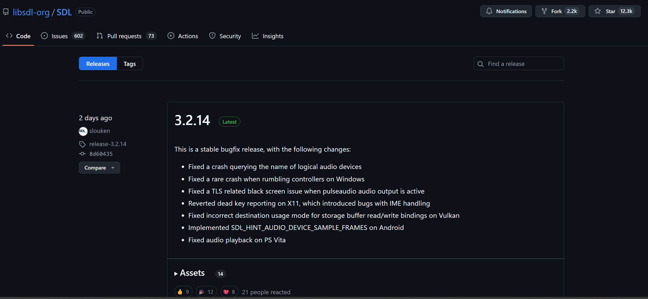This screenshot has width=648, height=299.
Task: Click the Assets count badge showing 14
Action: pos(220,274)
